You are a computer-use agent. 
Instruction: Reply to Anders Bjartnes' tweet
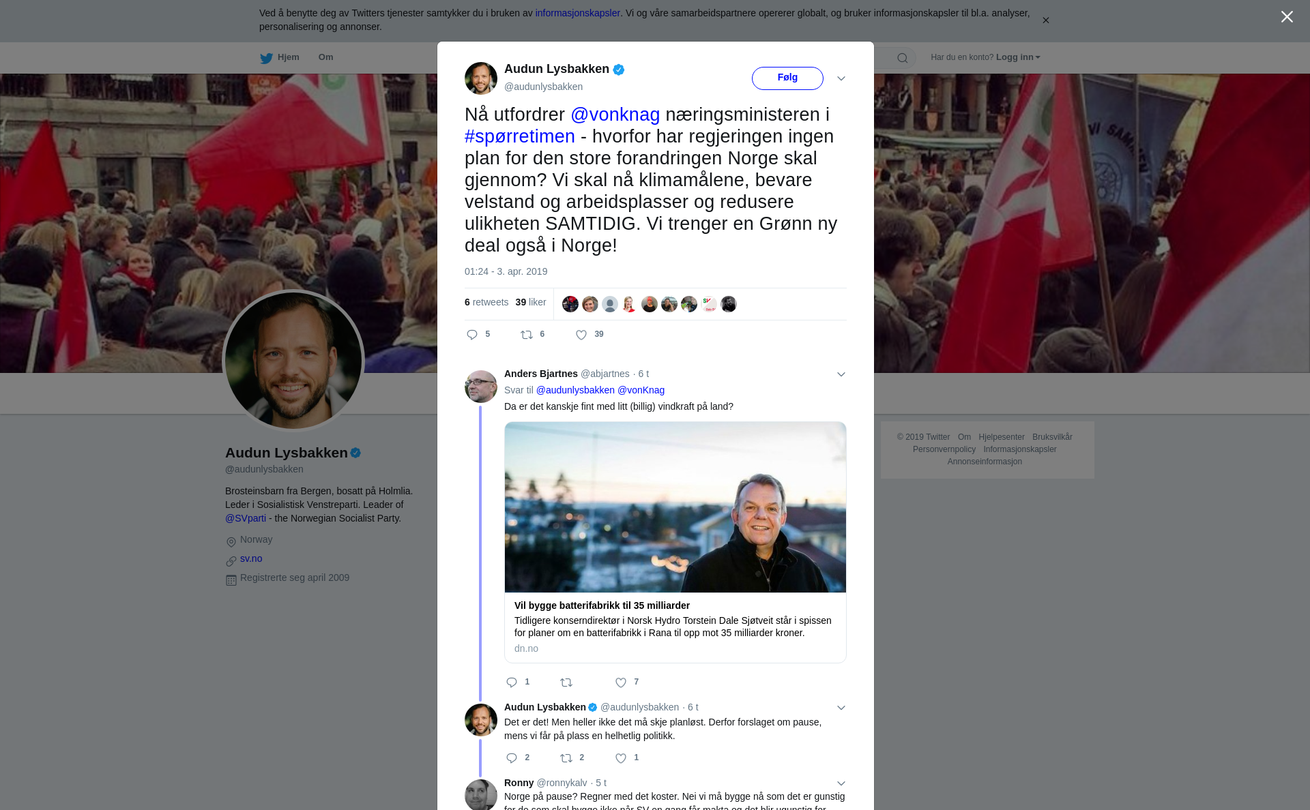512,682
